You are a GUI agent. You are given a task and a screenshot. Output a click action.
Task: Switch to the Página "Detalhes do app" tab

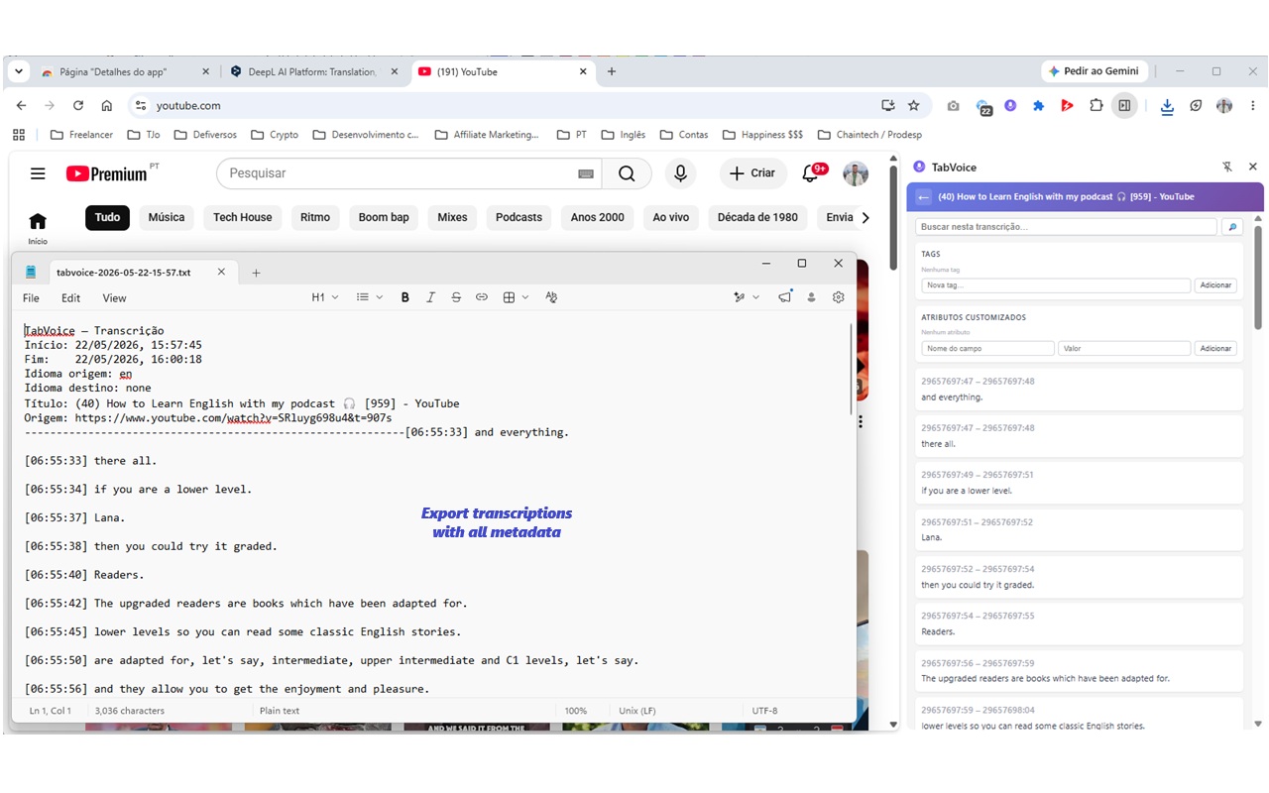(x=125, y=71)
